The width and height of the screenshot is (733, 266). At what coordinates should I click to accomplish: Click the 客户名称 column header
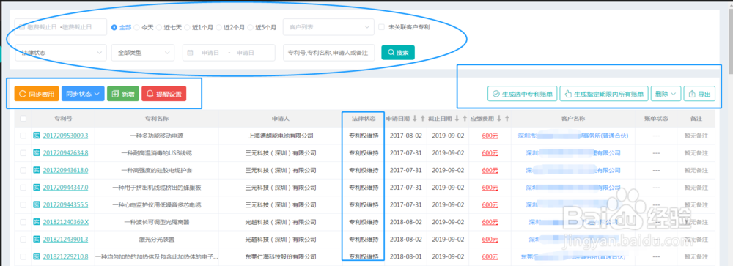573,119
